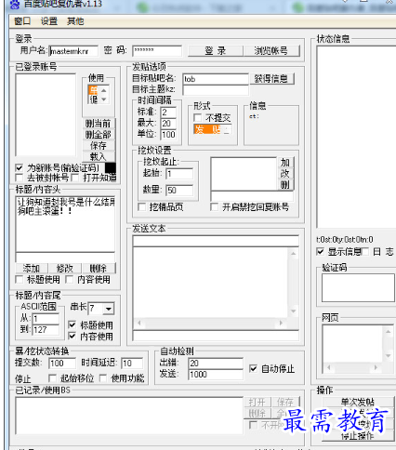Click the 发送文本 large text area
Screen dimensions: 396x450
coord(211,283)
